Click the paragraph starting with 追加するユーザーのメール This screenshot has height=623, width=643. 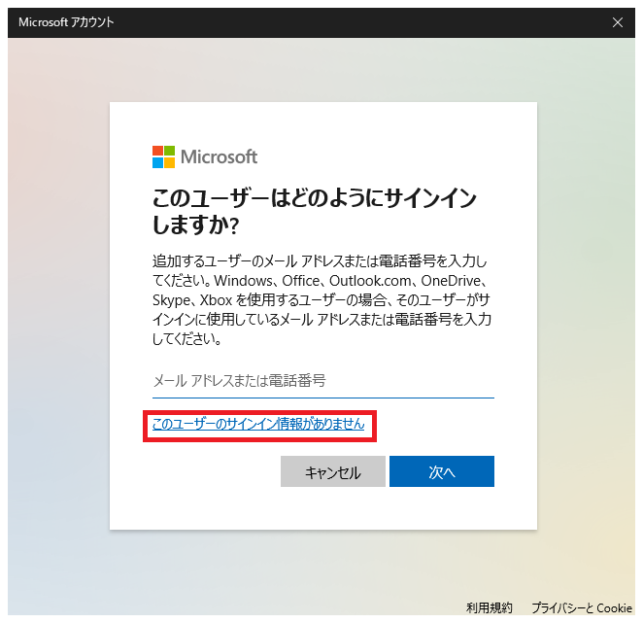click(321, 300)
